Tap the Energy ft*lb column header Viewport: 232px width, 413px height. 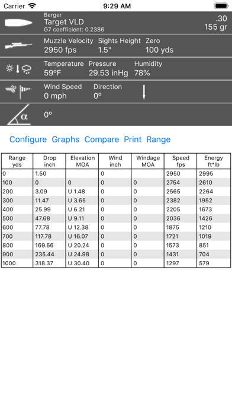(214, 161)
